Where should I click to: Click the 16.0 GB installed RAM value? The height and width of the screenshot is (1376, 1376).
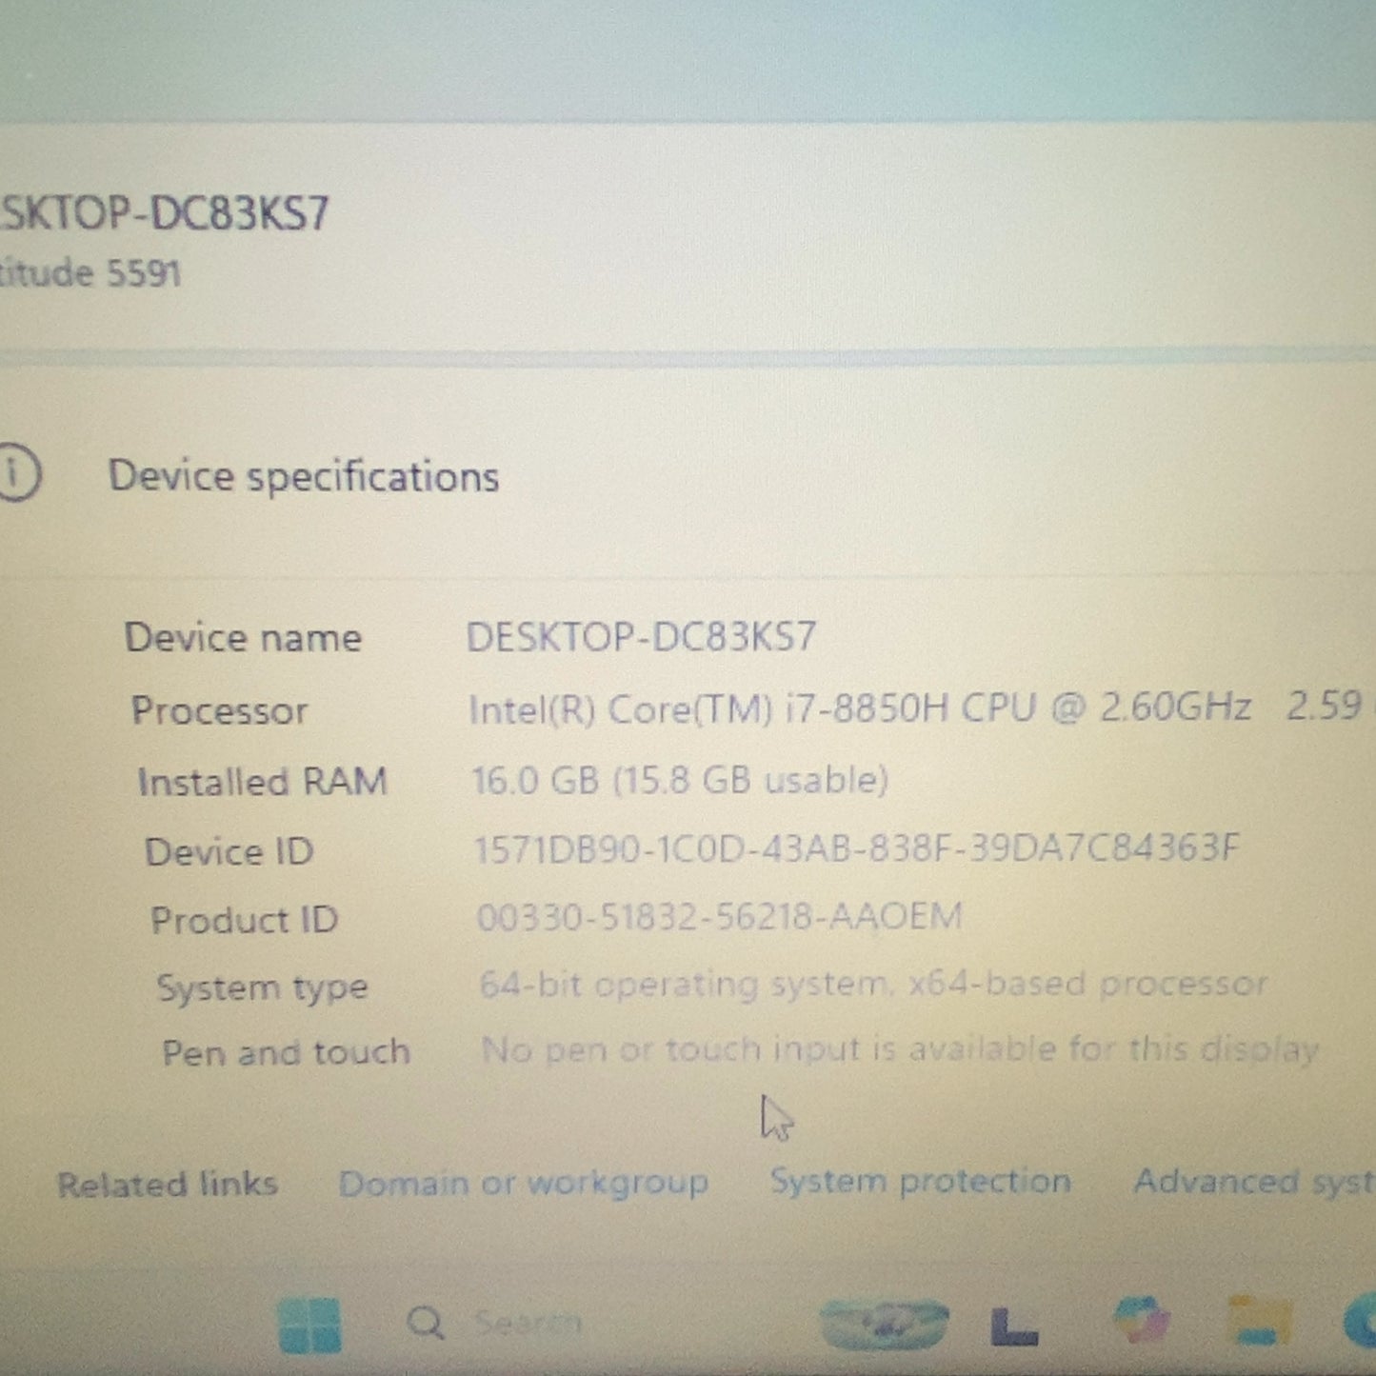(680, 780)
